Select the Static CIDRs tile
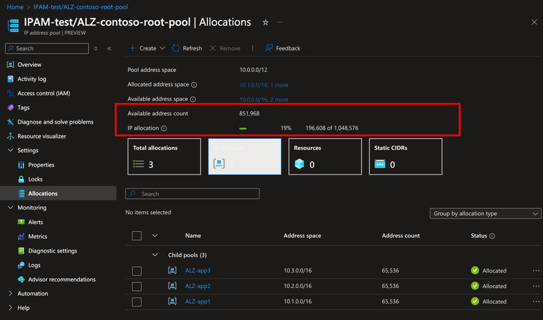Screen dimensions: 543x320 (x=405, y=157)
